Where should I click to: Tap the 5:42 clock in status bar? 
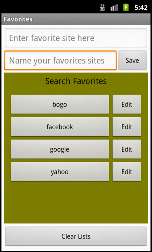point(141,8)
